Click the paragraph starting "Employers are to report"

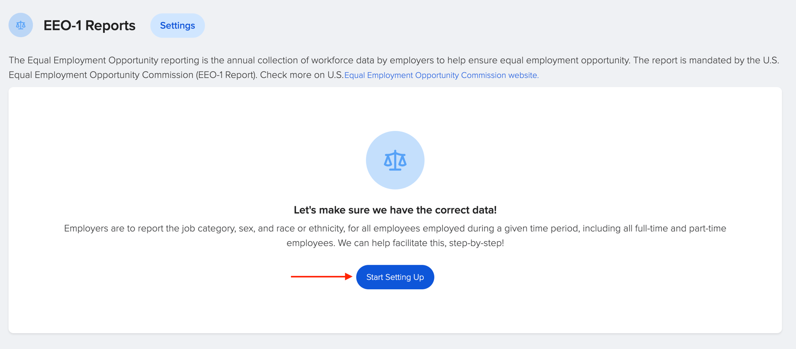[395, 235]
